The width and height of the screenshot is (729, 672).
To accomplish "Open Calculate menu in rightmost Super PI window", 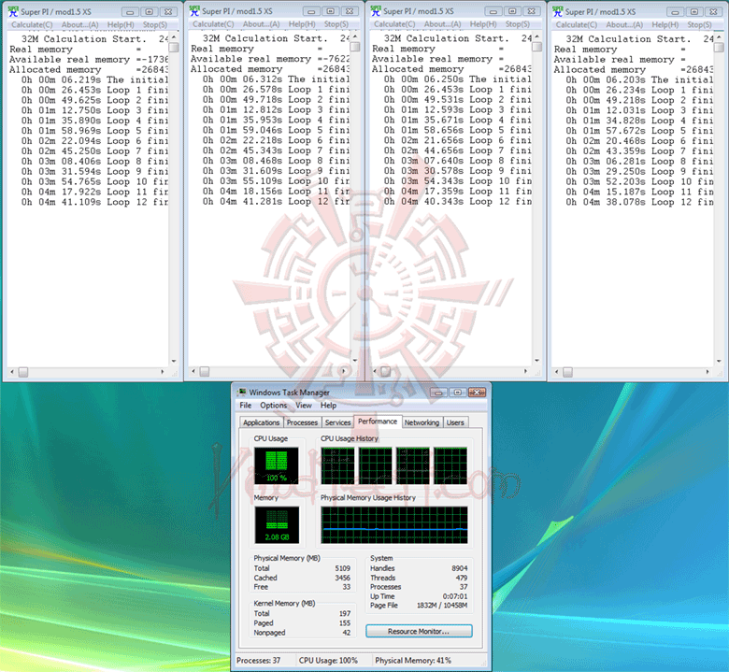I will [576, 24].
